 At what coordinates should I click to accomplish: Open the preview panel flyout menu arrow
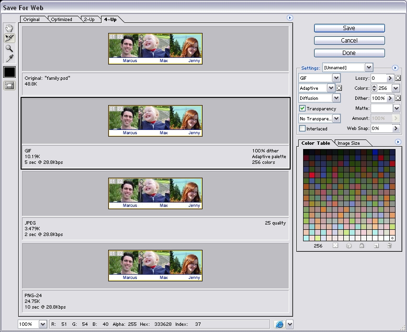[x=290, y=18]
